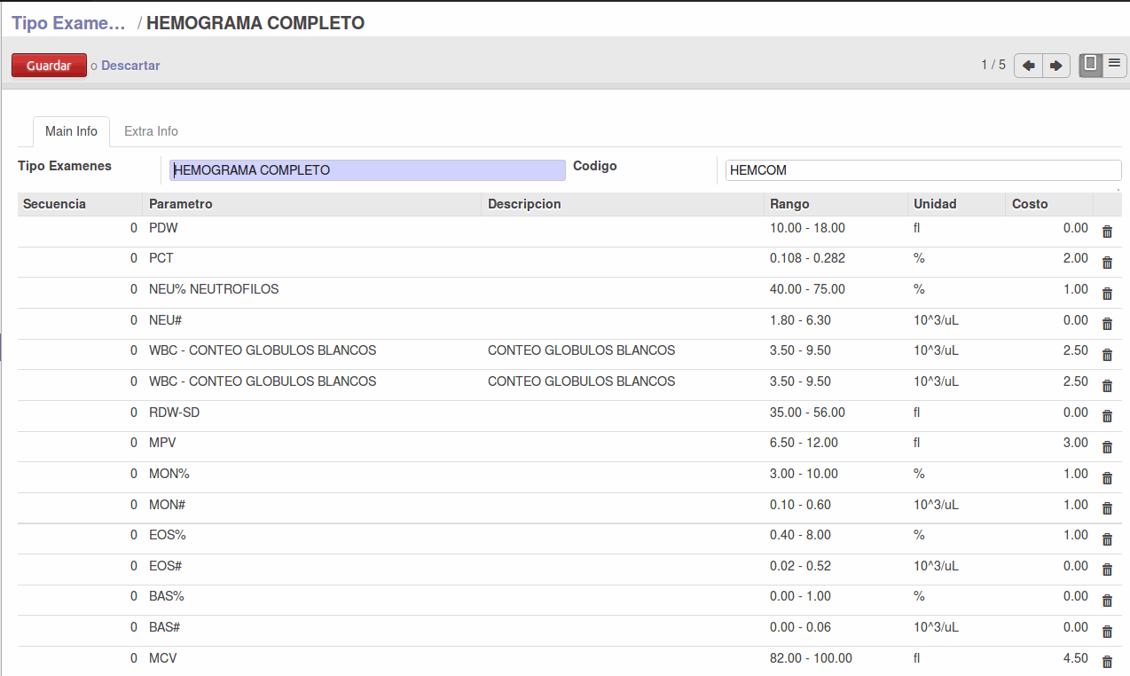Click the Descartar link

[x=130, y=66]
